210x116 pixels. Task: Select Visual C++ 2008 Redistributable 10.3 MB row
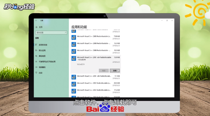tap(96, 51)
